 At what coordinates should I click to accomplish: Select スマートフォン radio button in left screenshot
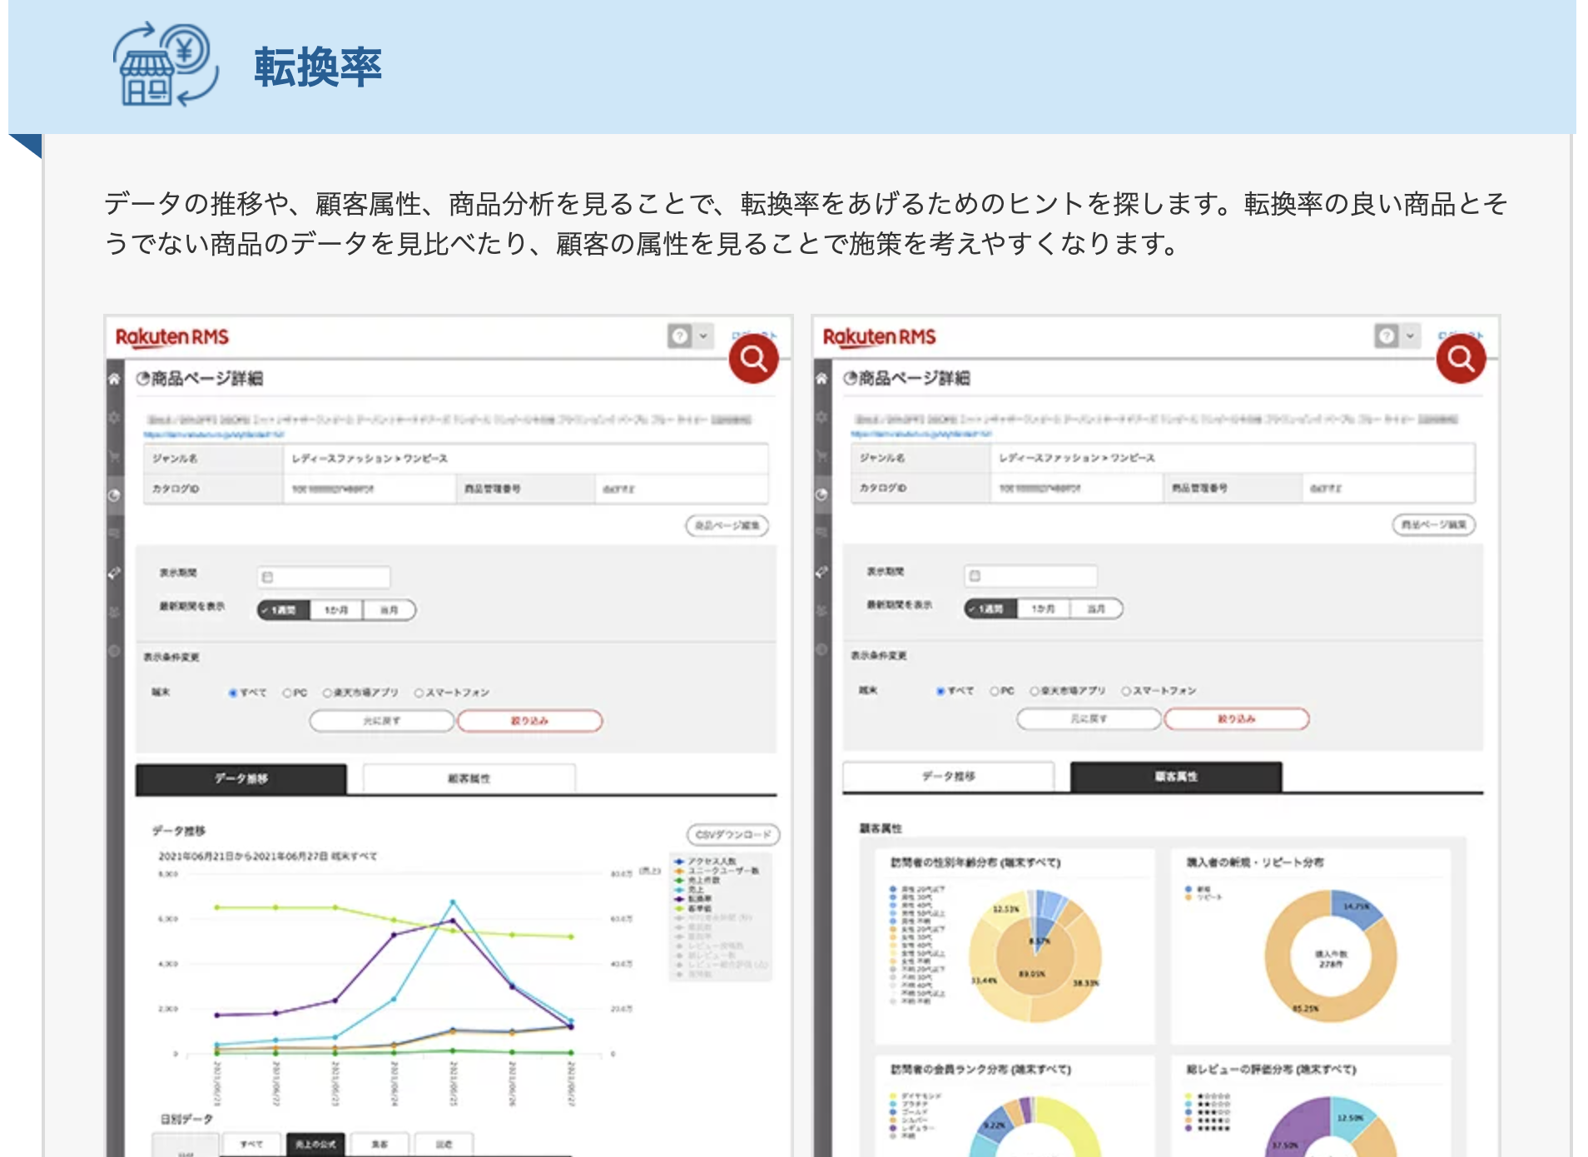[x=419, y=693]
